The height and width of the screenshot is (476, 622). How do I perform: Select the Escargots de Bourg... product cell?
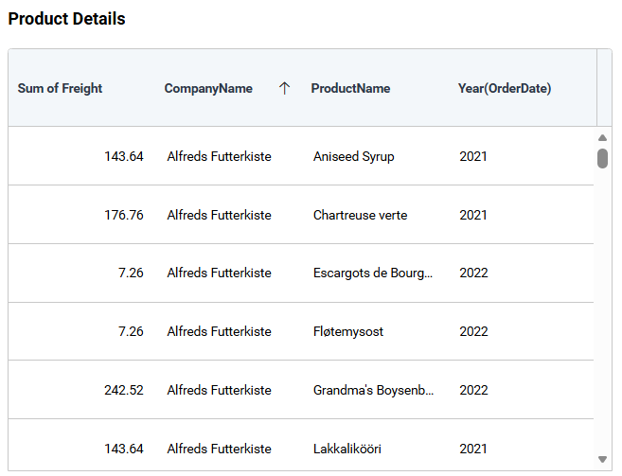click(372, 273)
